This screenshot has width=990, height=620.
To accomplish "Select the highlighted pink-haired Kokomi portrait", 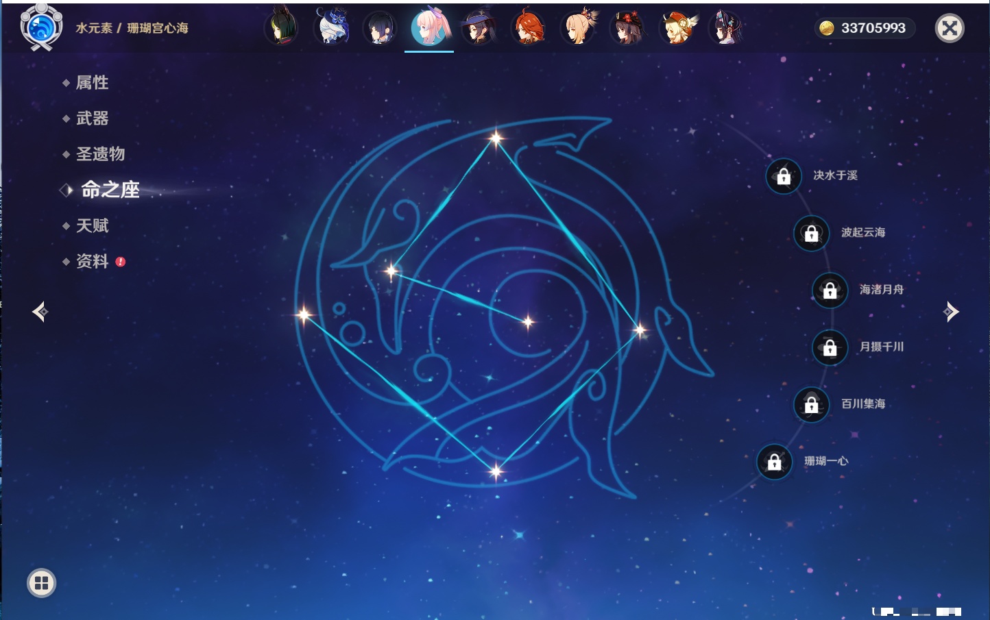I will [x=430, y=27].
